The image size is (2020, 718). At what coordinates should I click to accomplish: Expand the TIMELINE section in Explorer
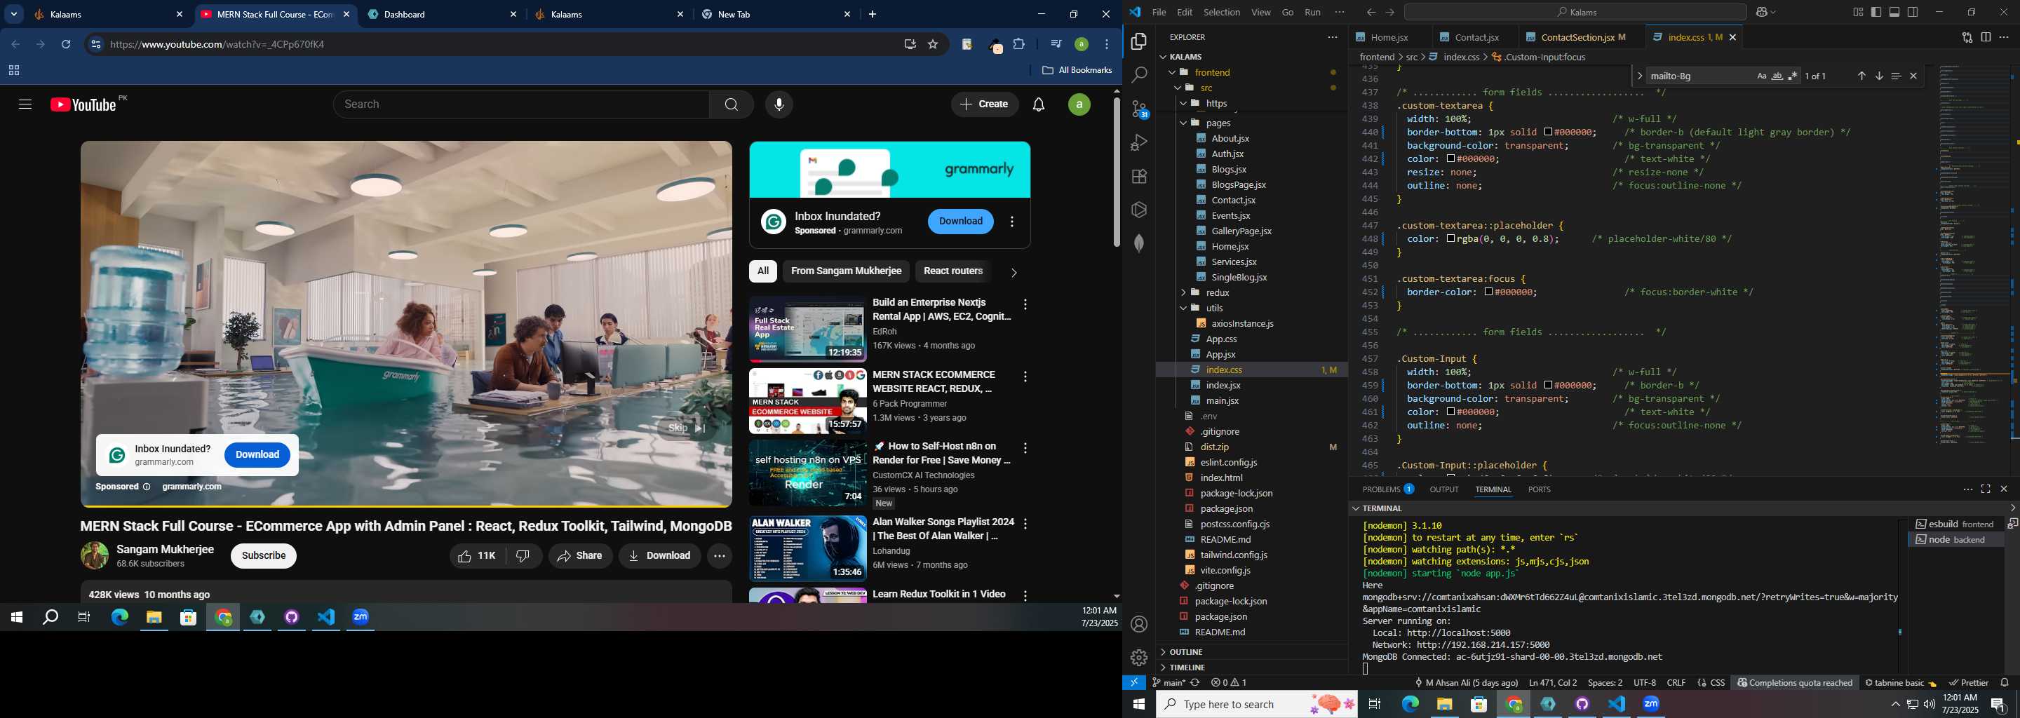coord(1162,667)
